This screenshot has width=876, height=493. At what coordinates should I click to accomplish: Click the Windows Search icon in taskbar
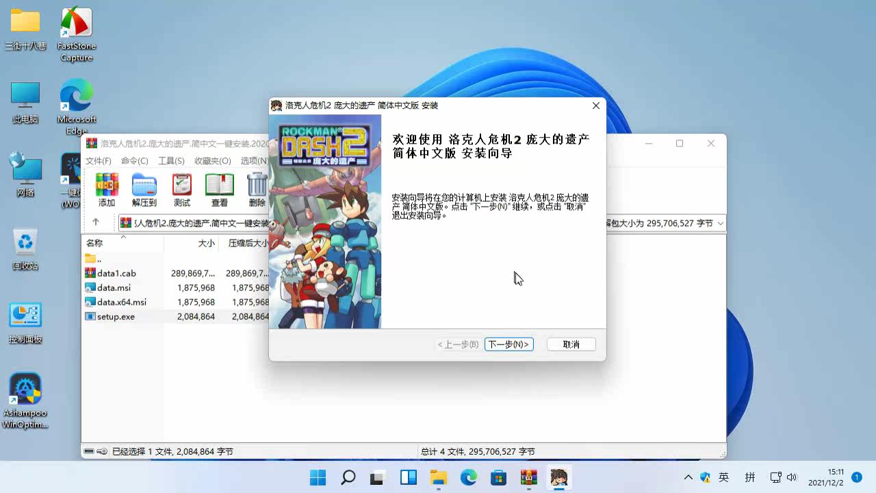pyautogui.click(x=348, y=477)
